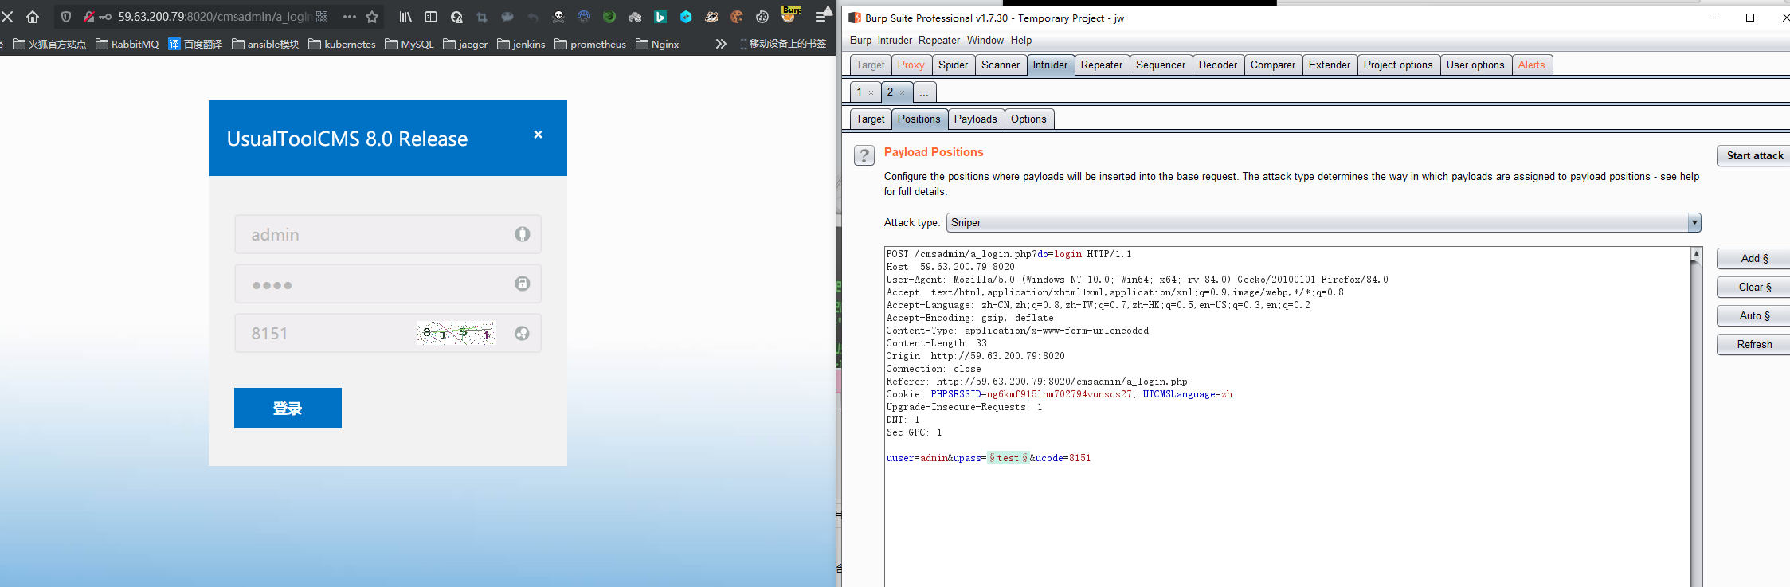Open the Bing extension icon
The height and width of the screenshot is (587, 1790).
(660, 16)
